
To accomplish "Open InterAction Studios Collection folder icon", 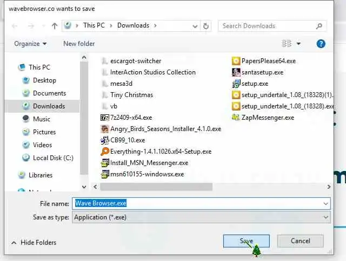I will coord(104,72).
